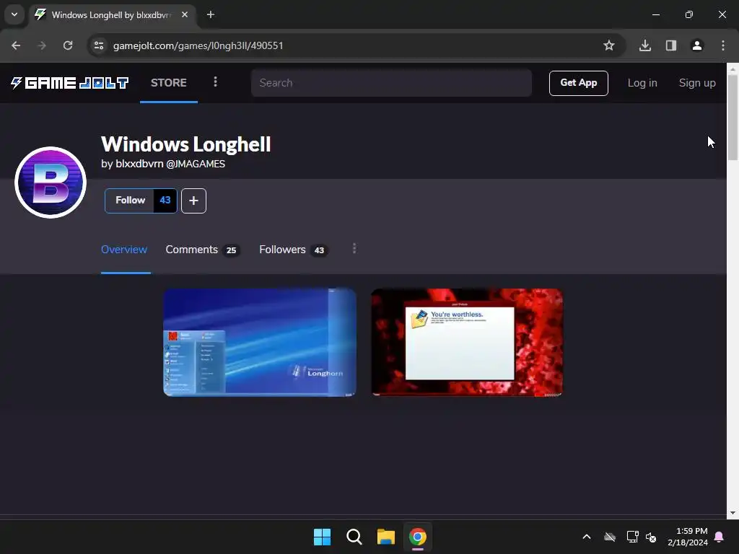The width and height of the screenshot is (739, 554).
Task: Focus the Search field
Action: (391, 83)
